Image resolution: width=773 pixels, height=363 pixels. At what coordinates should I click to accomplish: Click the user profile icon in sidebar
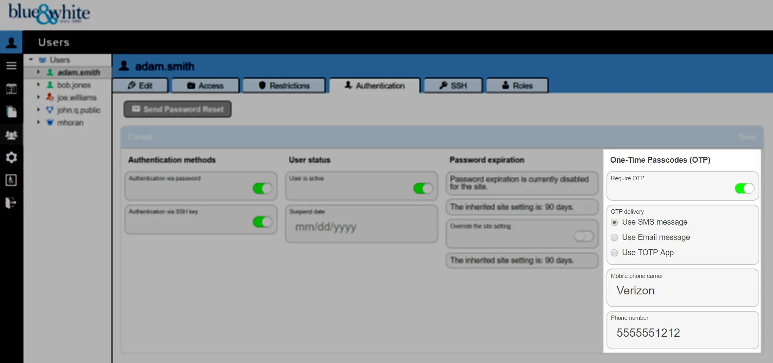pos(11,42)
